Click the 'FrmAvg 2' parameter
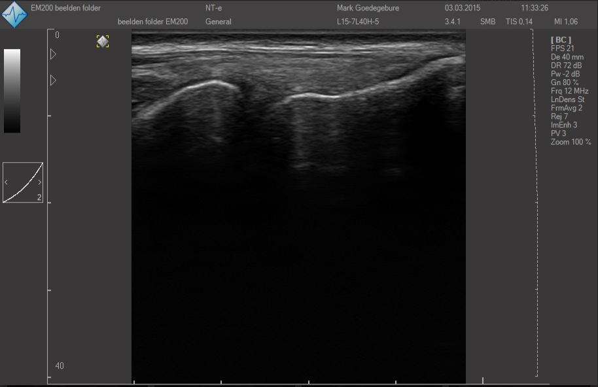598x387 pixels. pyautogui.click(x=567, y=108)
